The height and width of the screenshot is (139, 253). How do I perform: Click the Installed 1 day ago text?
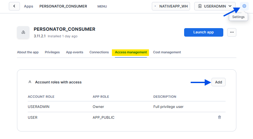pyautogui.click(x=63, y=36)
